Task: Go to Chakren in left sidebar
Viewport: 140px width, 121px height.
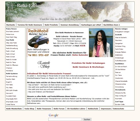Action: pyautogui.click(x=9, y=68)
